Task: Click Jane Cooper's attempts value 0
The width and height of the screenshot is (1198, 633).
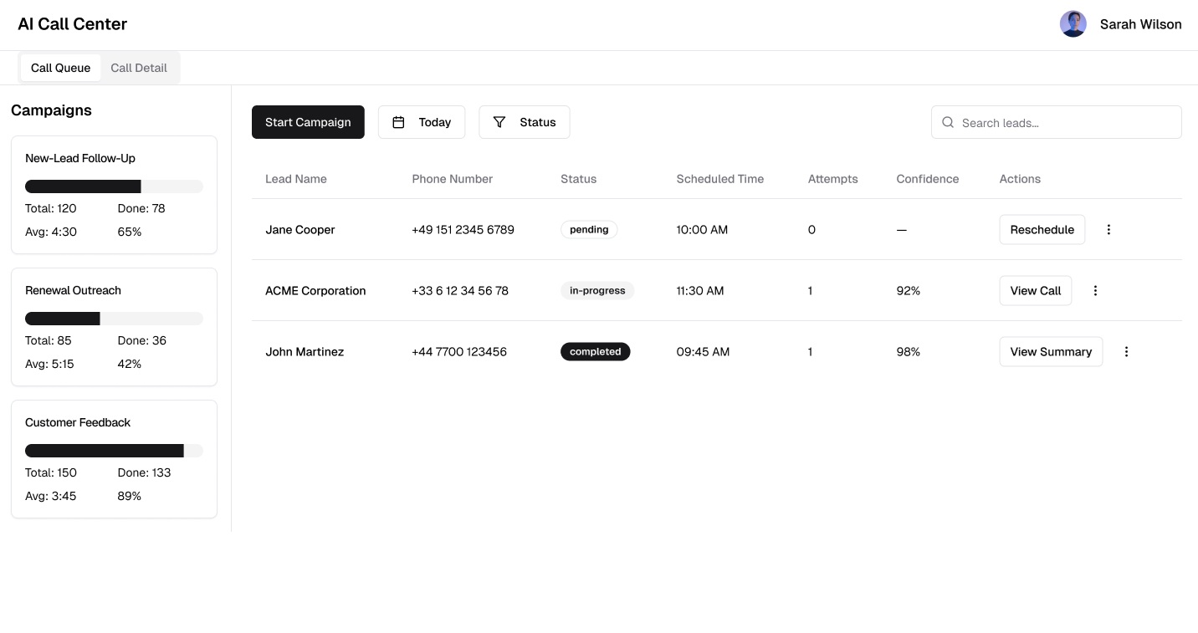Action: [811, 229]
